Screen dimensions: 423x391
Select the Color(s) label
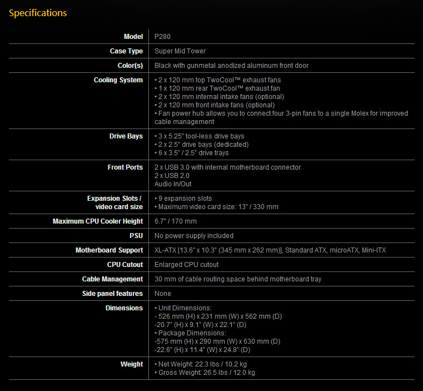click(130, 65)
